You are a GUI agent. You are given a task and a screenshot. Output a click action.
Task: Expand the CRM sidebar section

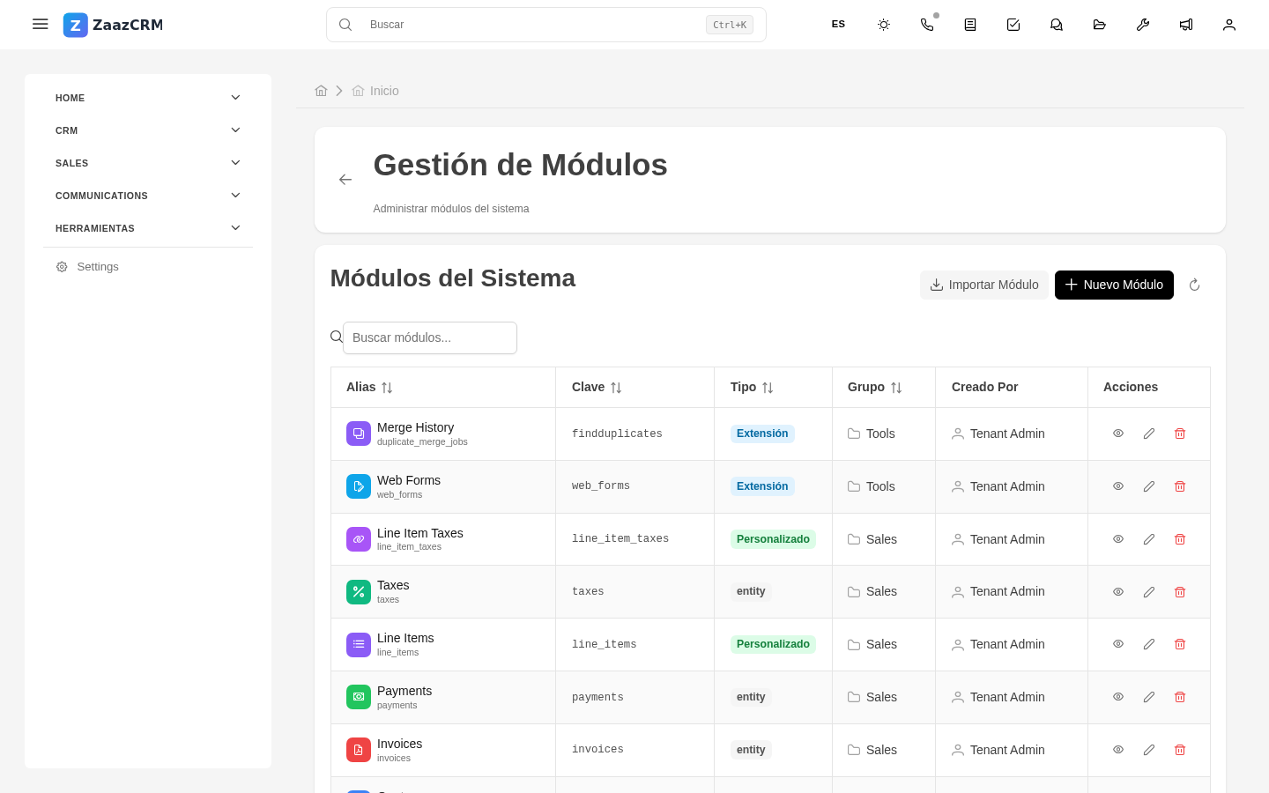[148, 130]
